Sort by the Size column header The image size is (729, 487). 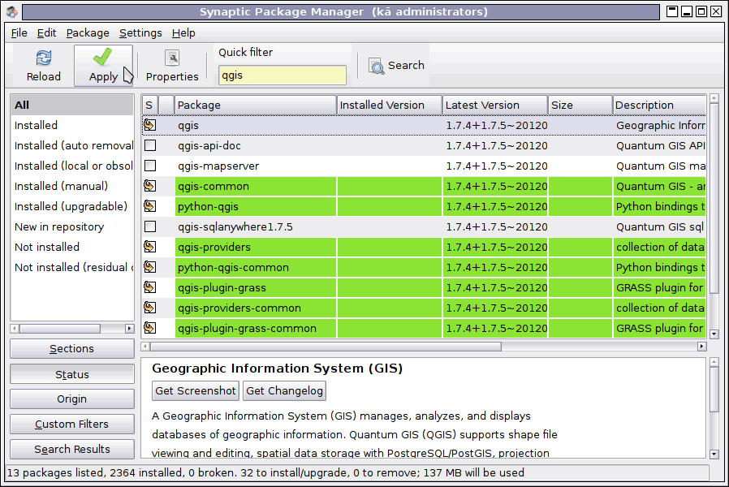click(580, 105)
